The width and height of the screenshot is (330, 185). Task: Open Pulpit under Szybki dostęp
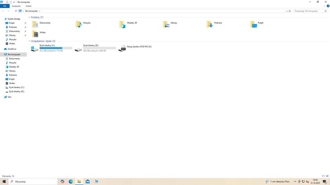(x=12, y=23)
